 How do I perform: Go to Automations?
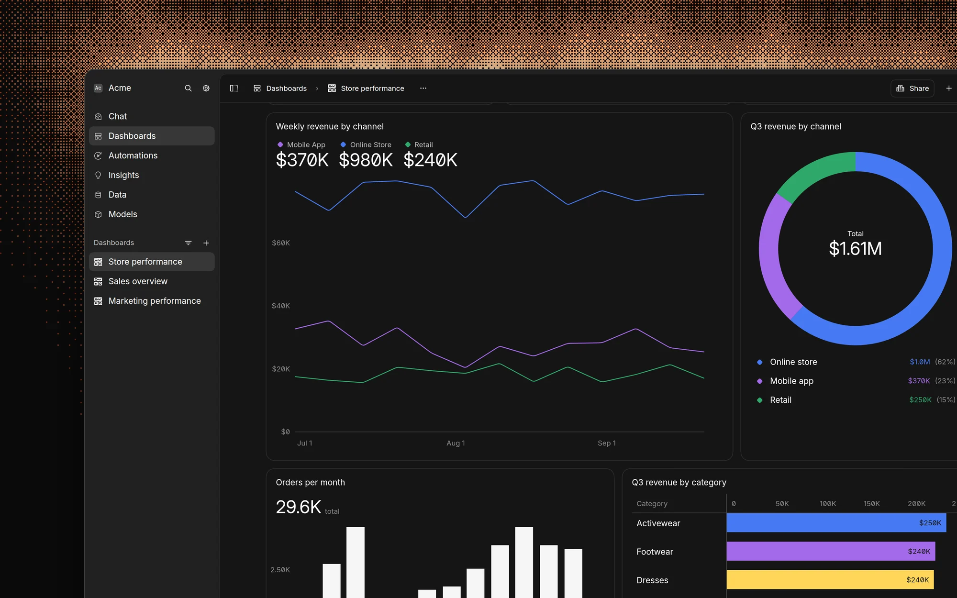click(152, 155)
